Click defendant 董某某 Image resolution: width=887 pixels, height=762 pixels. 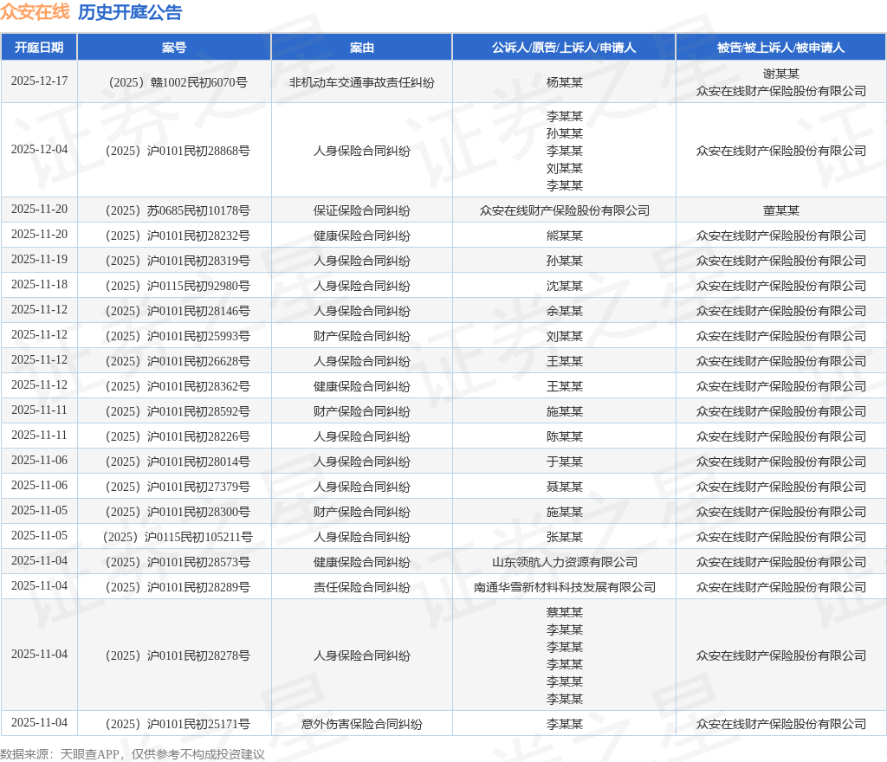point(780,211)
